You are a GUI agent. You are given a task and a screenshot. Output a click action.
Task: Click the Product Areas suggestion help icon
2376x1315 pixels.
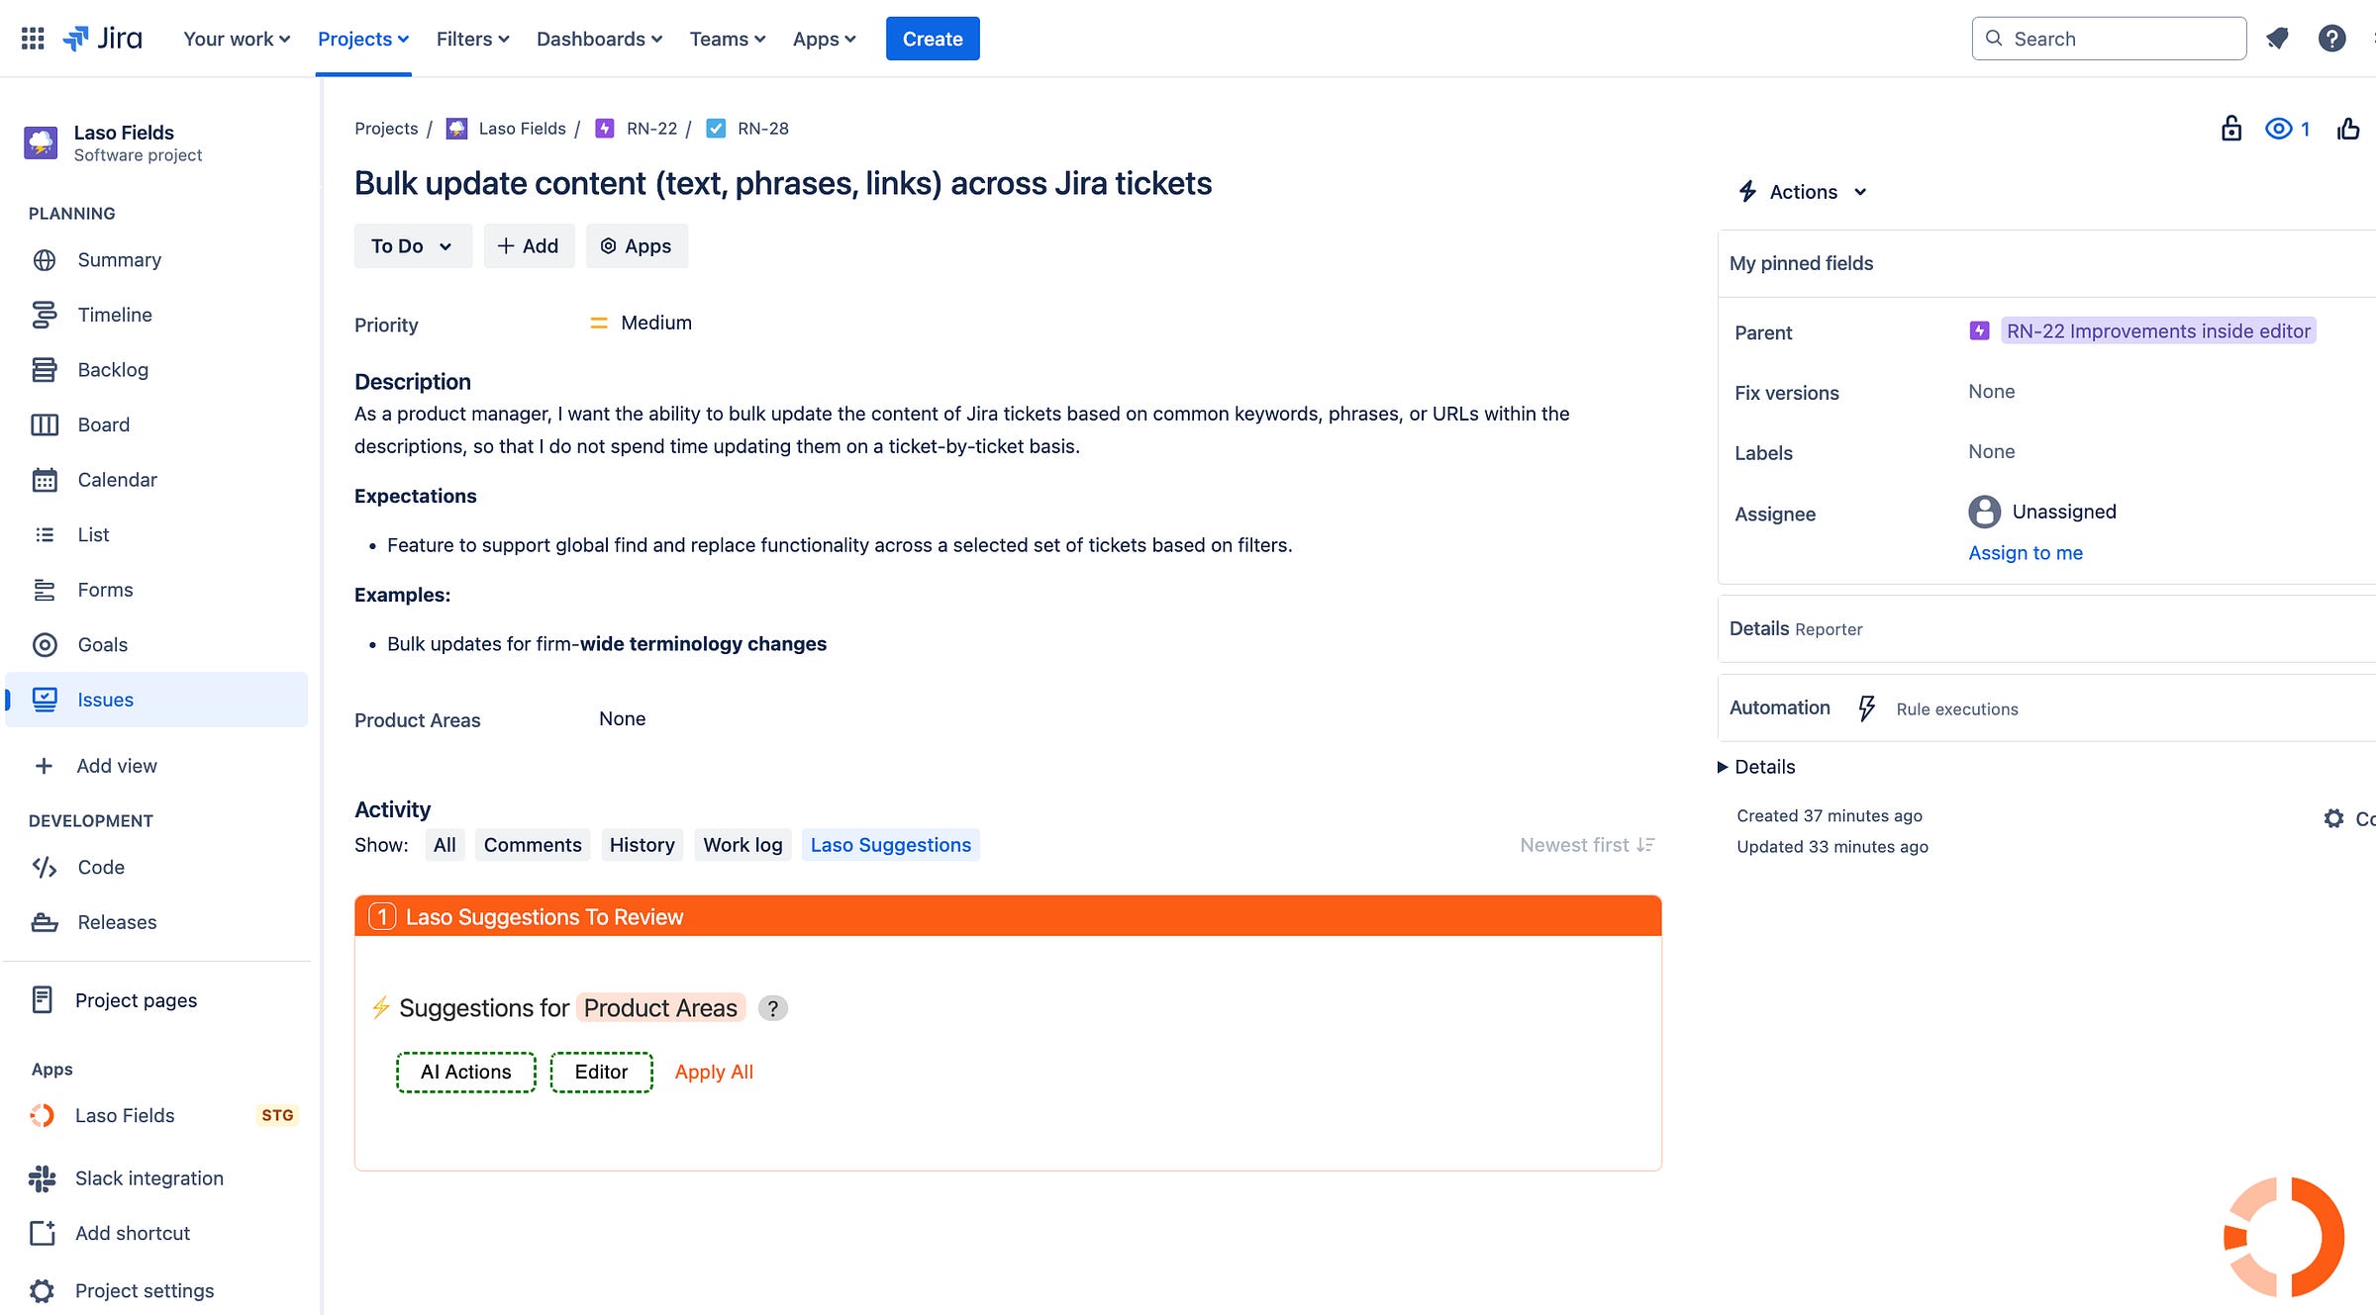[772, 1008]
